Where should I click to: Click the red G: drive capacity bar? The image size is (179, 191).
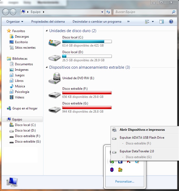pos(87,107)
